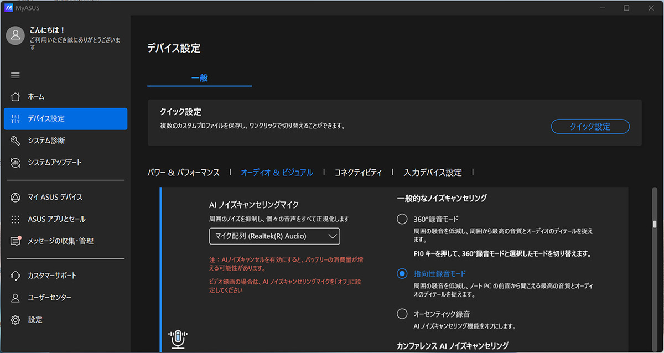Click the システム診断 wrench icon
664x353 pixels.
click(x=15, y=141)
